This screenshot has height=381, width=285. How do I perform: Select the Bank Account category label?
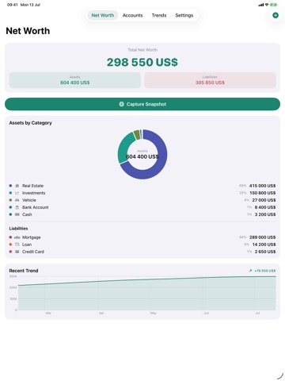[x=36, y=207]
